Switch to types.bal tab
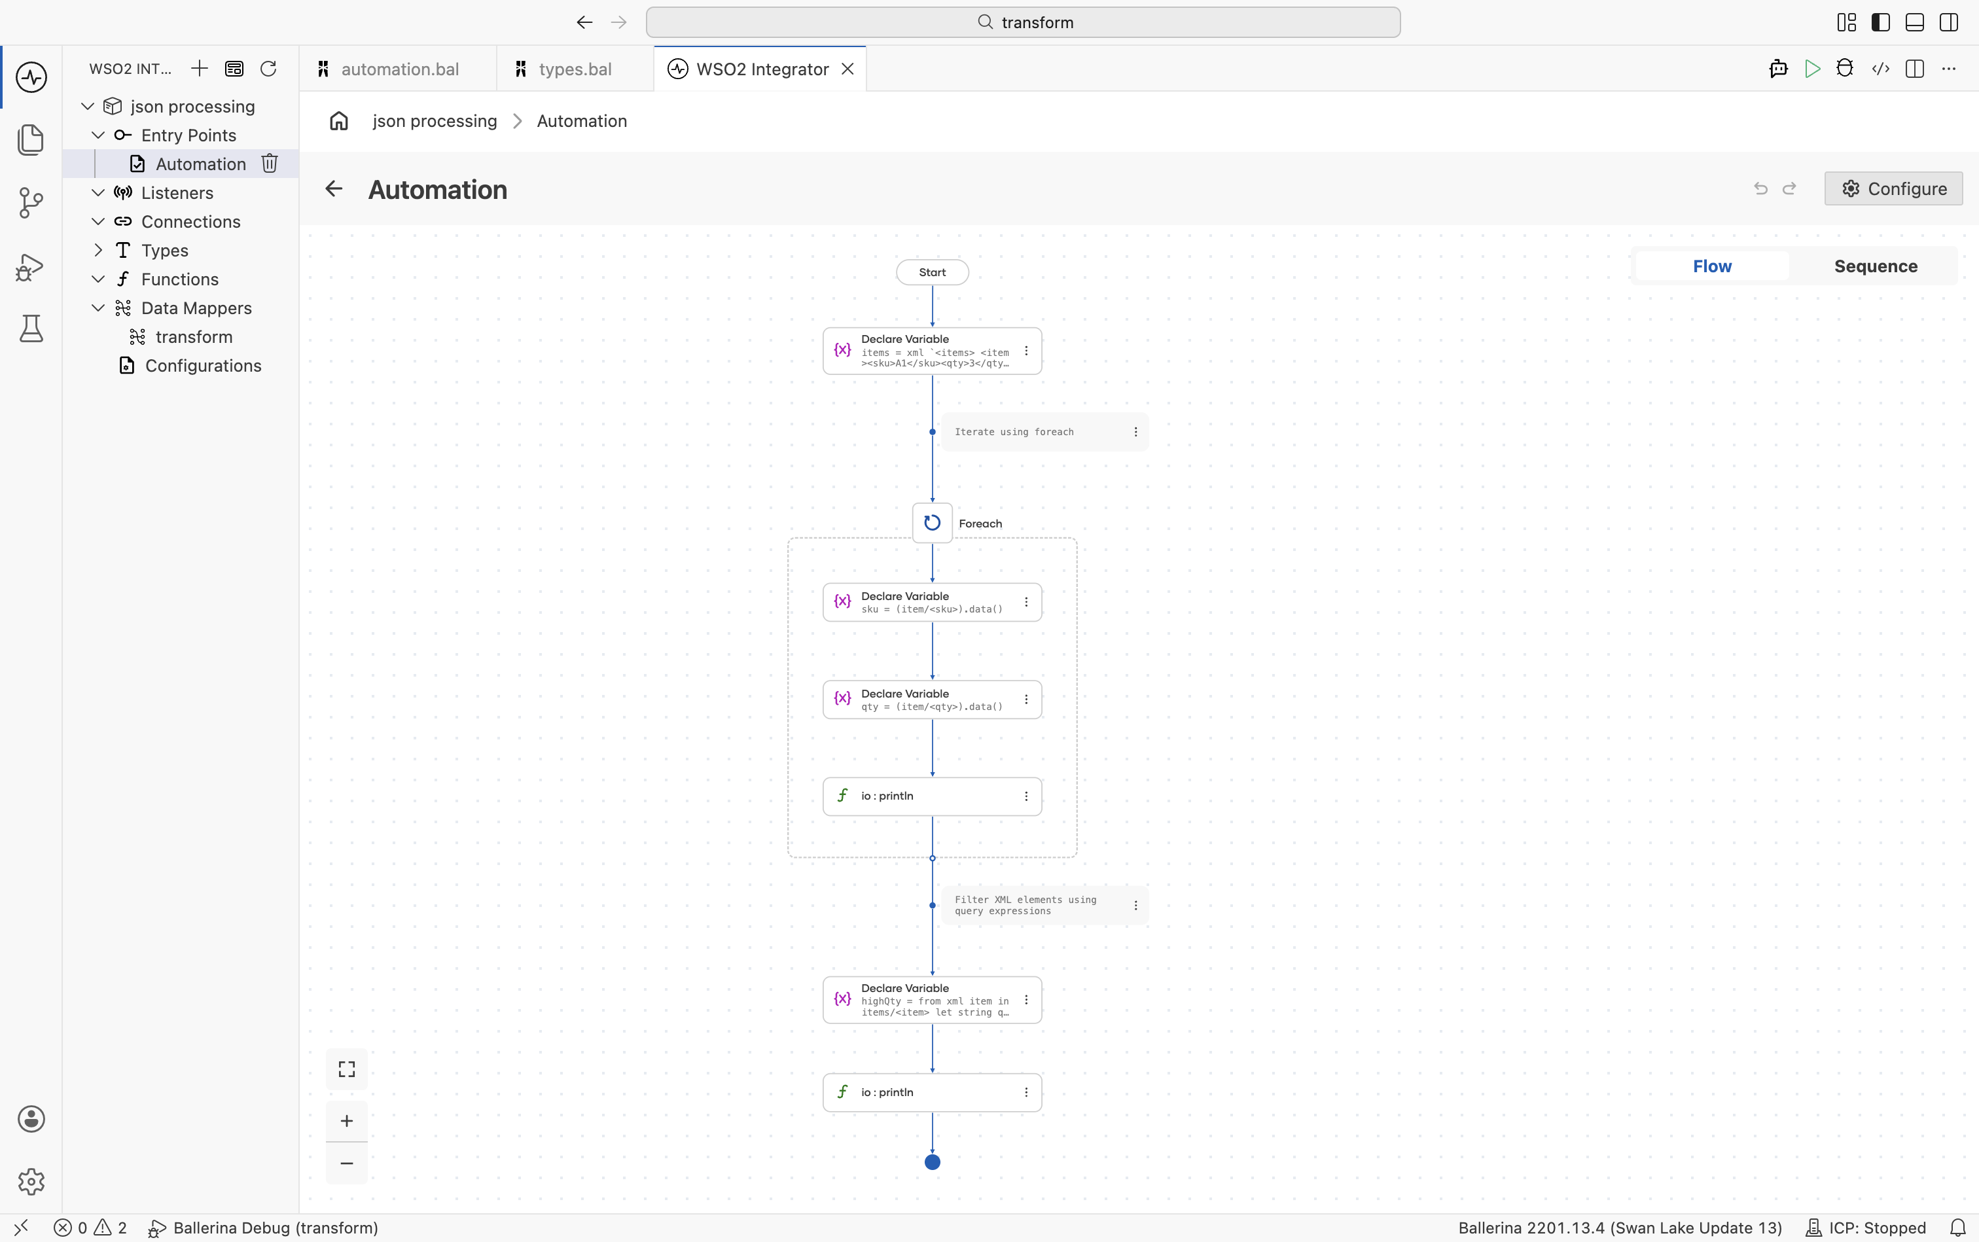1979x1242 pixels. [575, 69]
